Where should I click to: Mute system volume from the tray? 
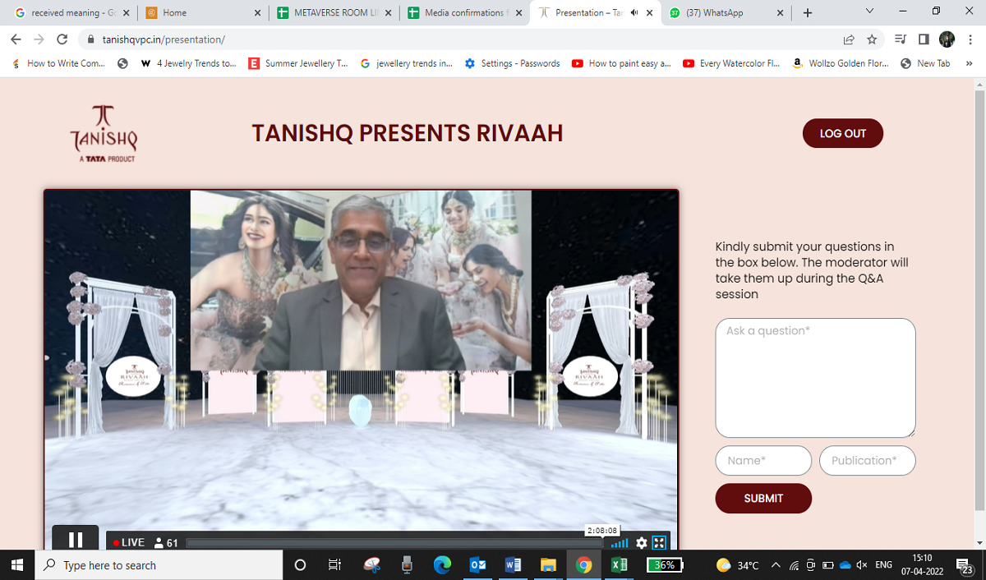(861, 564)
